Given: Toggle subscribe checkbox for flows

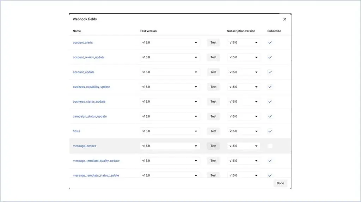Looking at the screenshot, I should coord(270,131).
